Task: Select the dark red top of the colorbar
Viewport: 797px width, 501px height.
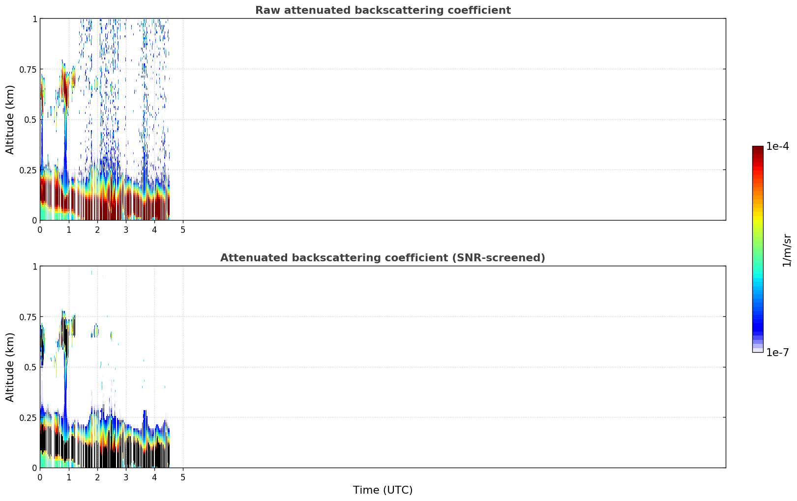Action: (758, 153)
